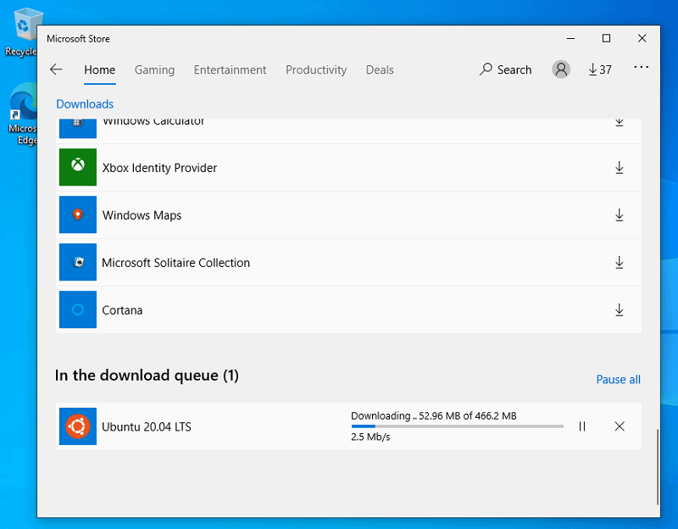Click the Cortana app icon
The height and width of the screenshot is (529, 678).
(x=78, y=309)
